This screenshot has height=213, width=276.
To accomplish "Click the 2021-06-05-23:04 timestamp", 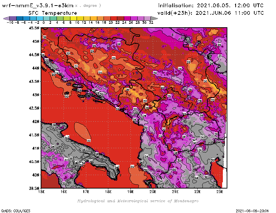I will point(252,211).
